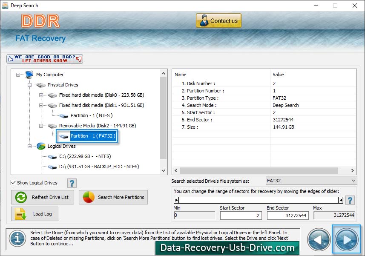The height and width of the screenshot is (256, 365).
Task: Click right arrow of details scrollbar
Action: click(352, 170)
